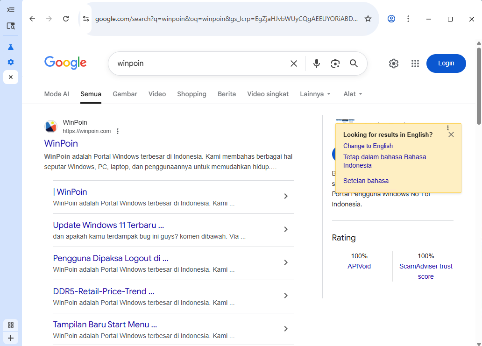Open Google quick settings gear

click(x=394, y=64)
